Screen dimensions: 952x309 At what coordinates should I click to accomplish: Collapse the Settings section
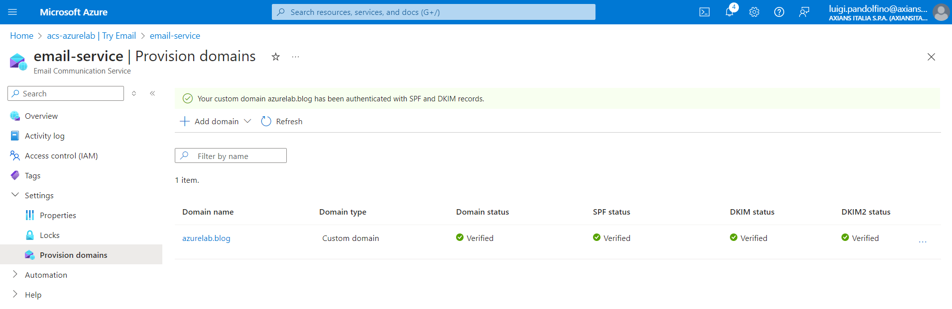(15, 195)
